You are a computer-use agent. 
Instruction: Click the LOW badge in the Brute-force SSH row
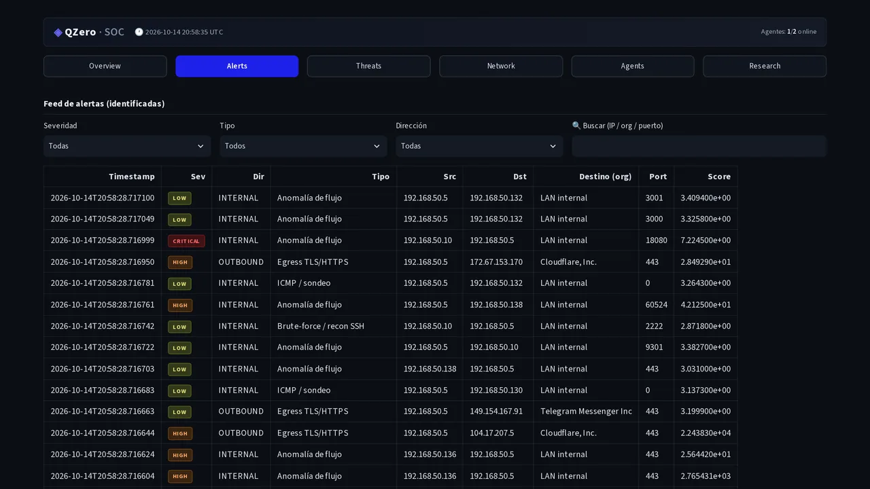(x=179, y=327)
